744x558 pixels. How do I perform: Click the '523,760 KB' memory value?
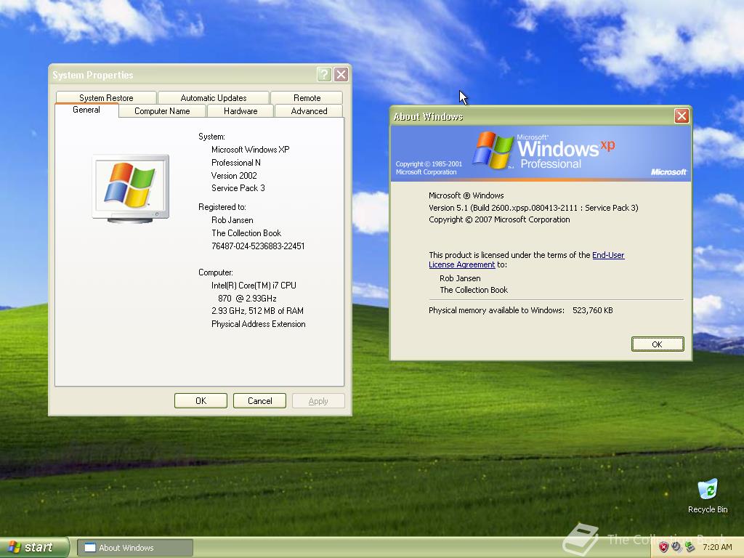[593, 310]
